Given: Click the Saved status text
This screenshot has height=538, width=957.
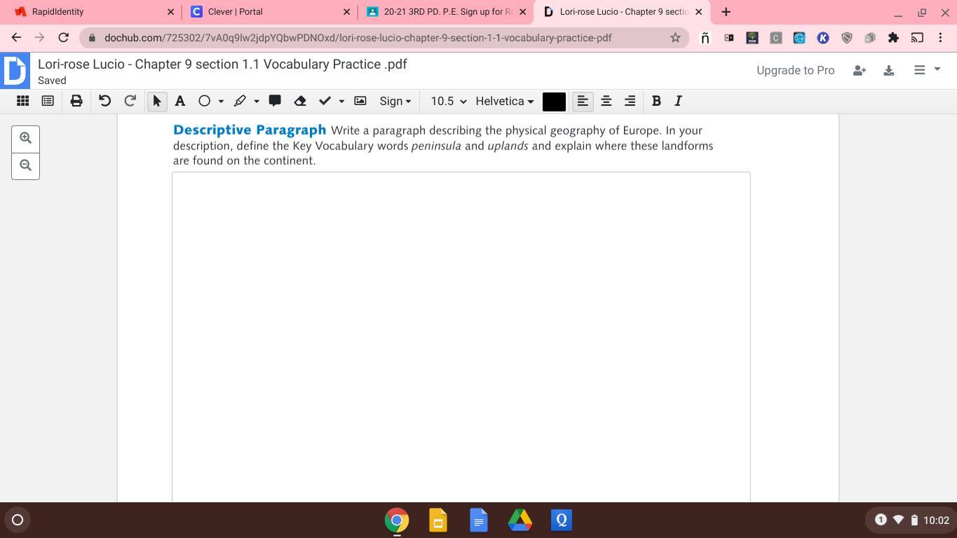Looking at the screenshot, I should (52, 81).
